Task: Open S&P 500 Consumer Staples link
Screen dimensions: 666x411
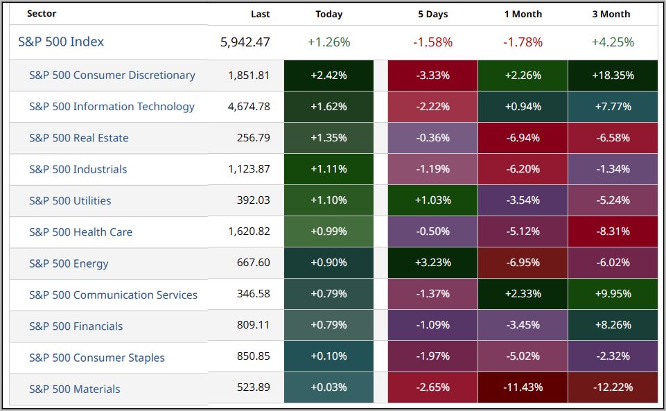Action: click(x=97, y=358)
